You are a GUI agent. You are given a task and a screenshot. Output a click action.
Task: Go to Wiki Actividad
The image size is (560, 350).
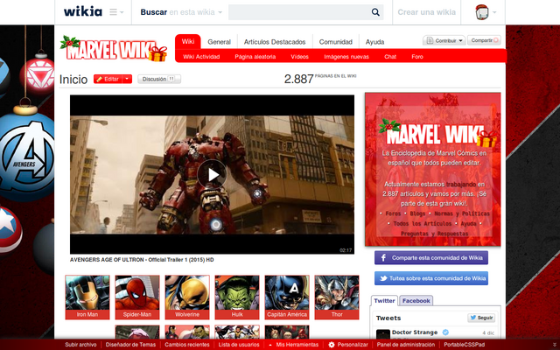[x=201, y=56]
